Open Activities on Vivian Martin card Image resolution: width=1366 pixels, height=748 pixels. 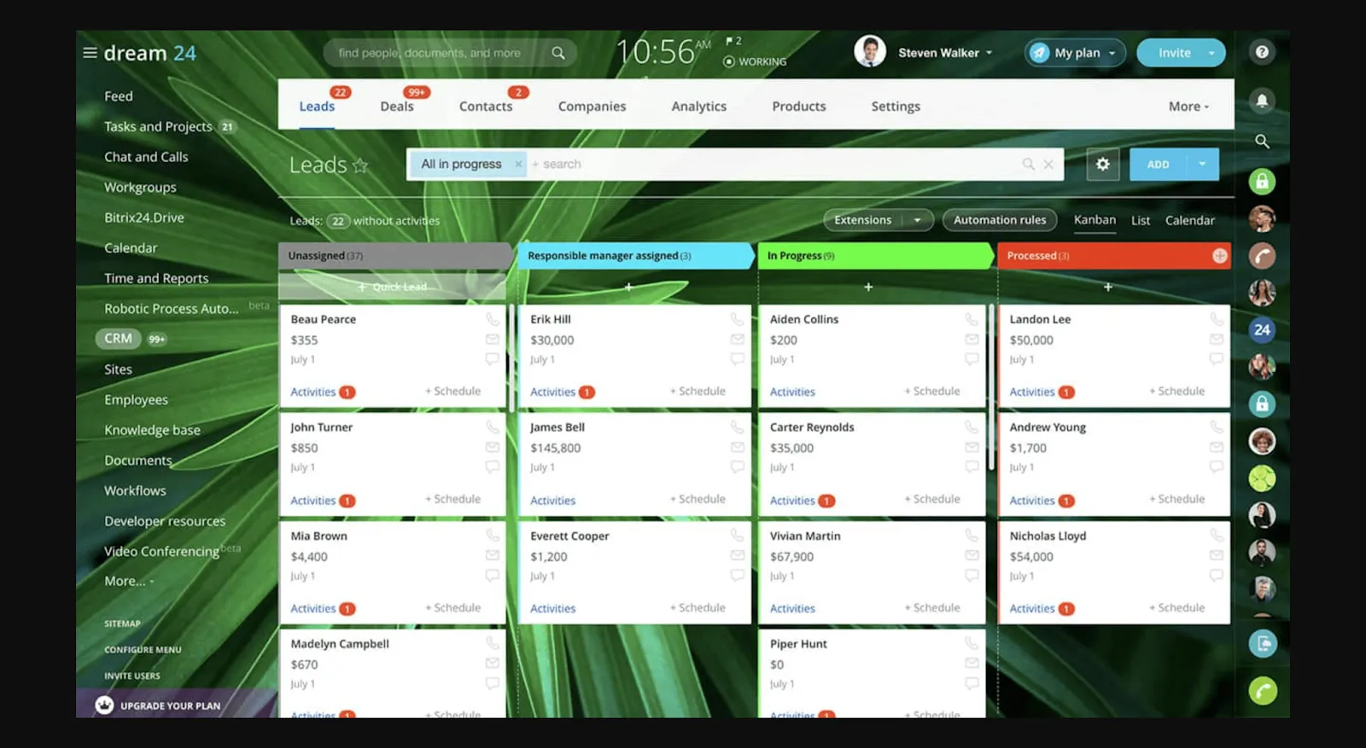(x=792, y=608)
